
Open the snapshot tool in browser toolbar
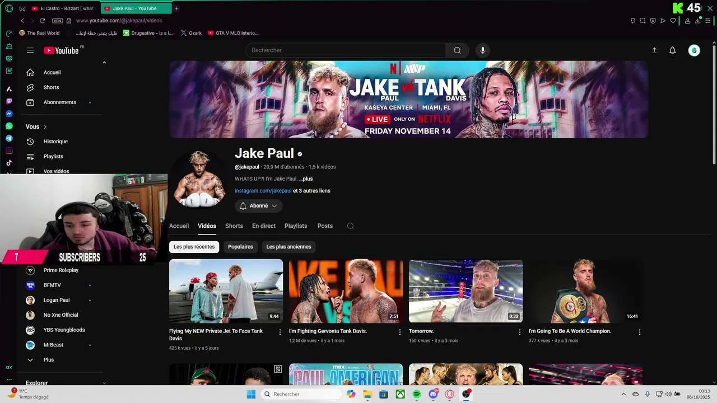(643, 21)
